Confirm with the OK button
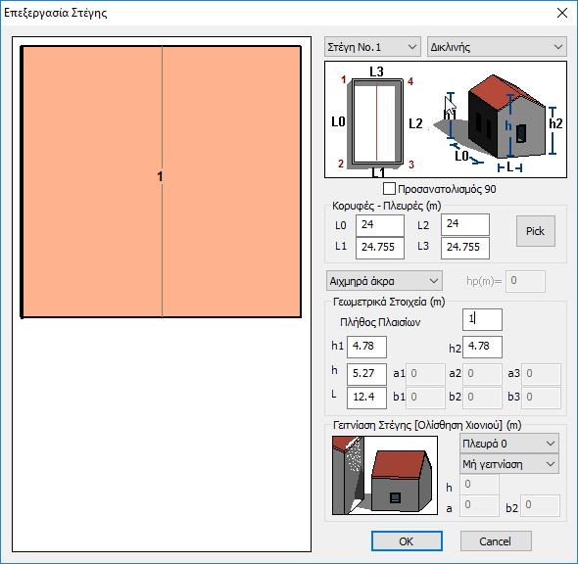Viewport: 578px width, 564px height. point(407,541)
